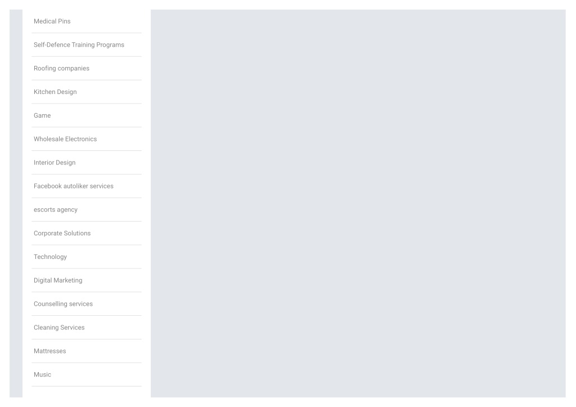Viewport: 576px width, 407px height.
Task: Click the divider line below Music
Action: [x=86, y=386]
